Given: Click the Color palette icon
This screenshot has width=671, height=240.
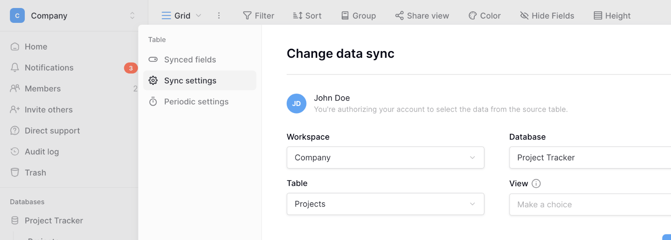Looking at the screenshot, I should click(473, 16).
